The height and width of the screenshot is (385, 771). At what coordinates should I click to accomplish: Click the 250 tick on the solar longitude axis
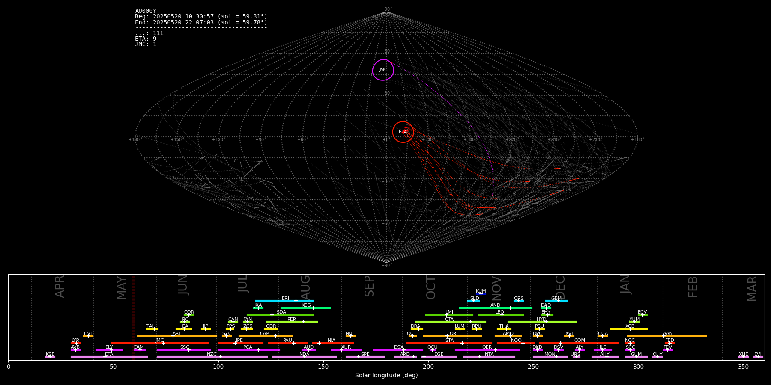(x=533, y=367)
